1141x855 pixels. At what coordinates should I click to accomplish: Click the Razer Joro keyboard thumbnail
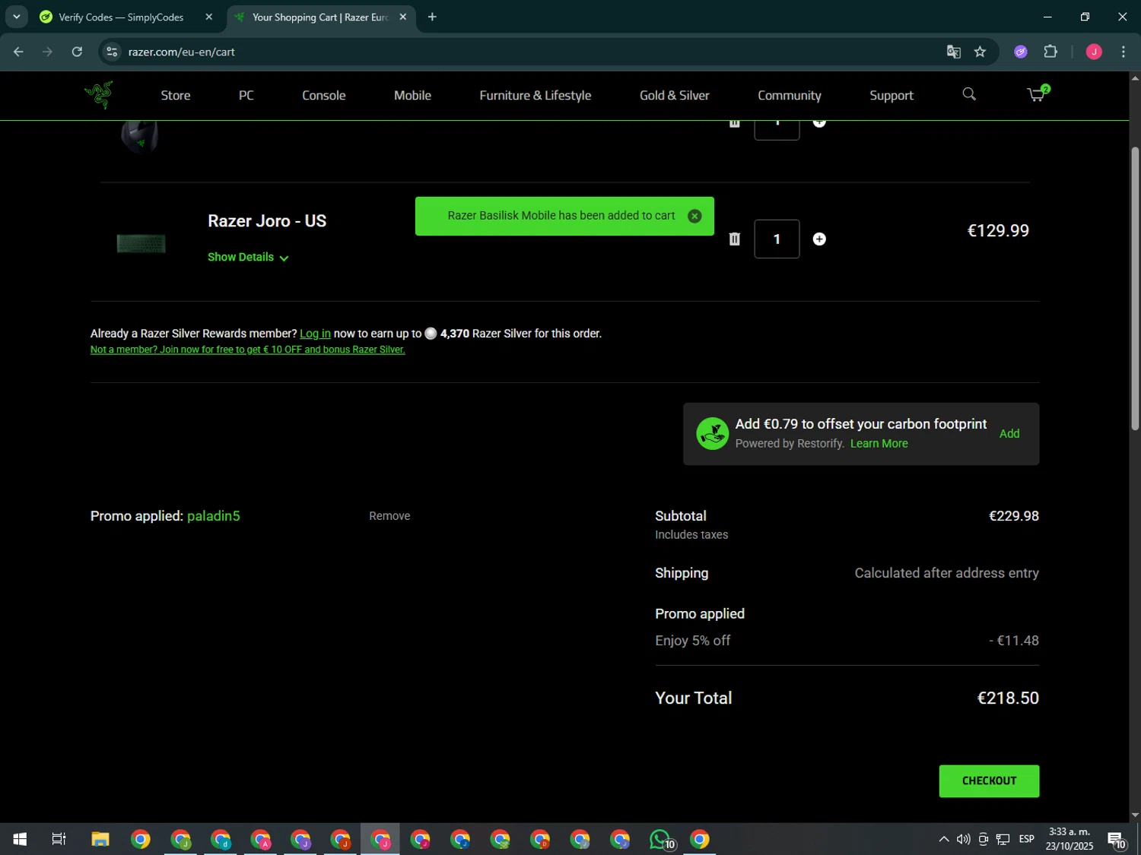pyautogui.click(x=141, y=243)
